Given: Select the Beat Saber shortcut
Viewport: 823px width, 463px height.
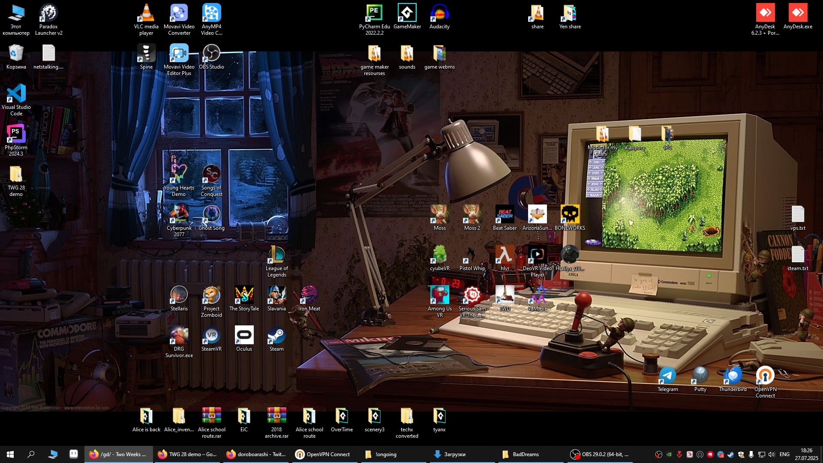Looking at the screenshot, I should 505,215.
